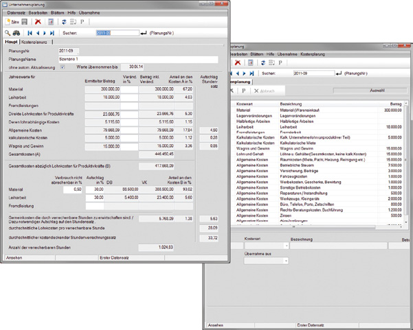Select row 'Material (Wareneinkauf'

(317, 110)
